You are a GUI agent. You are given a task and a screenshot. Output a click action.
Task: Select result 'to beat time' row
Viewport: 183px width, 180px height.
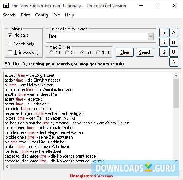pyautogui.click(x=40, y=118)
